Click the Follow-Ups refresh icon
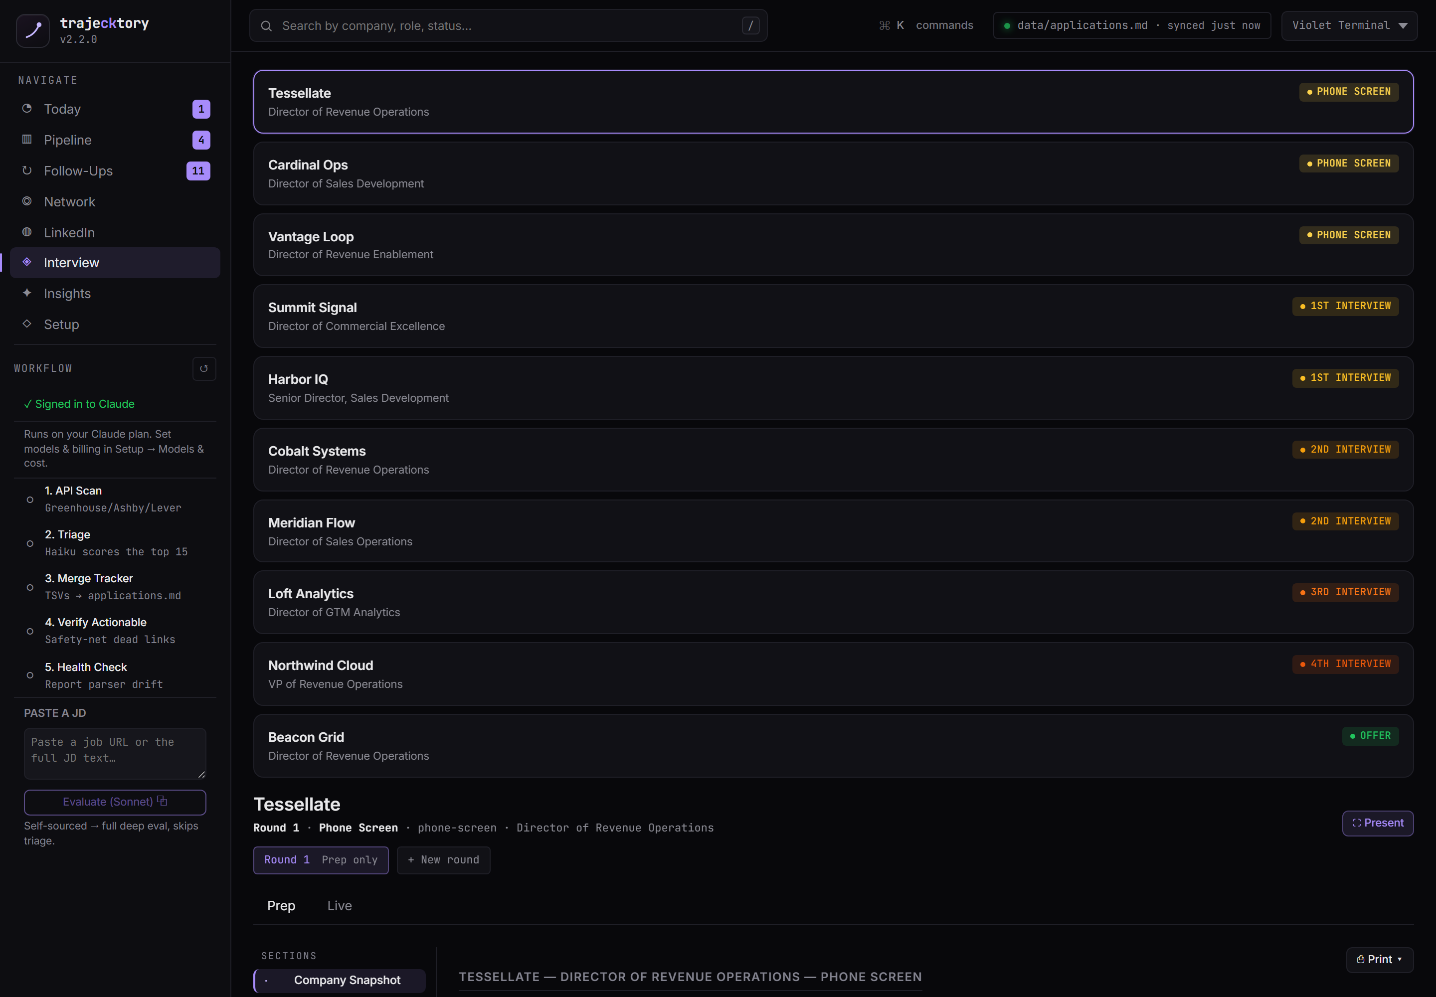 pos(27,170)
